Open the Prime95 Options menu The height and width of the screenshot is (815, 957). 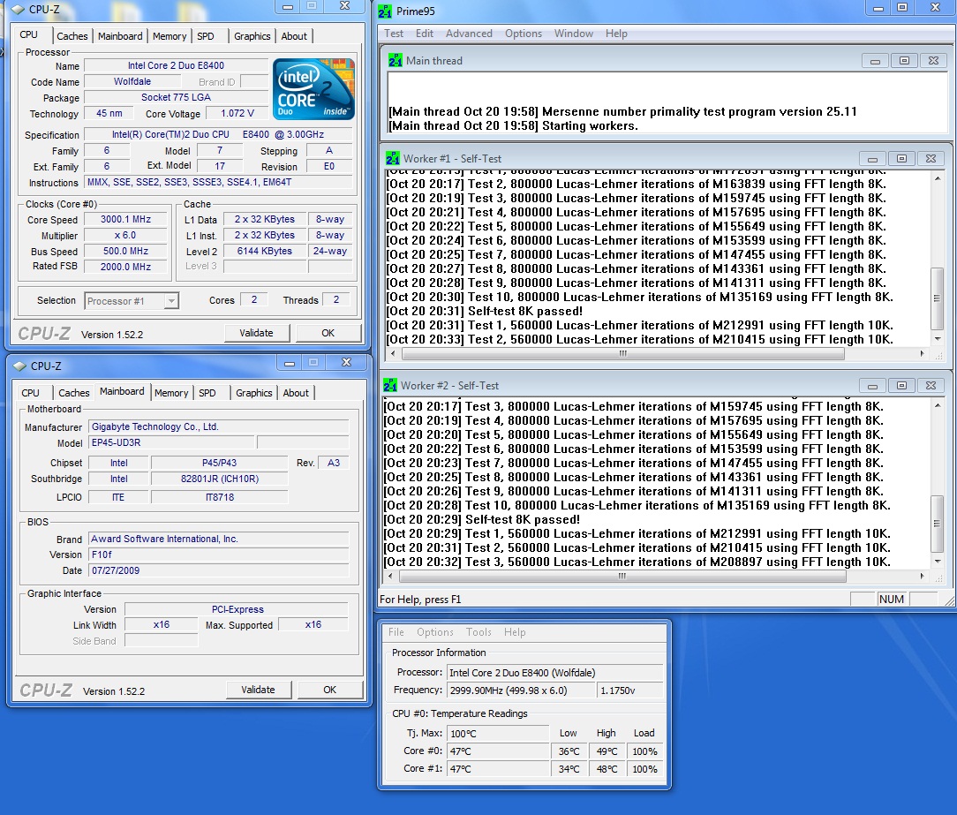523,34
